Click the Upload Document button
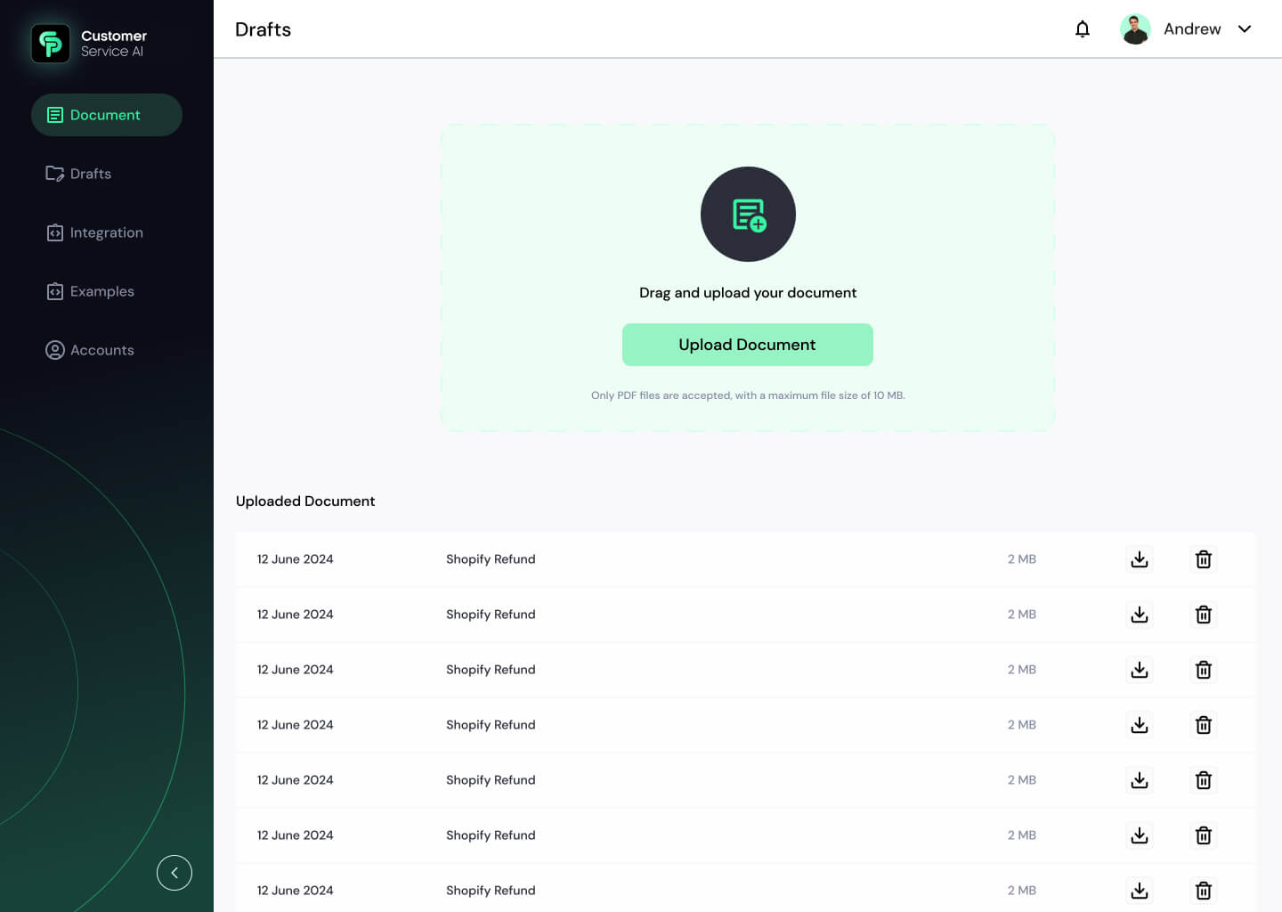The image size is (1282, 912). click(748, 345)
